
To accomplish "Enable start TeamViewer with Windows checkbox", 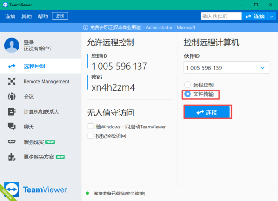I will click(x=90, y=127).
